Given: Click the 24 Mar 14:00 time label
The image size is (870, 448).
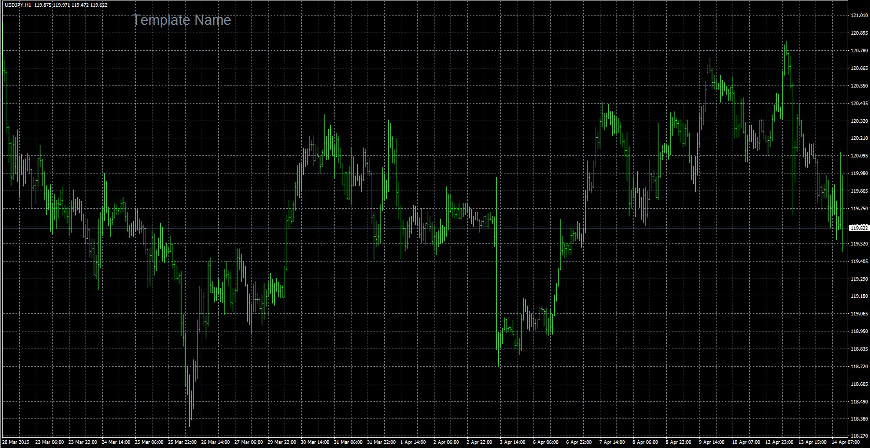Looking at the screenshot, I should point(116,443).
